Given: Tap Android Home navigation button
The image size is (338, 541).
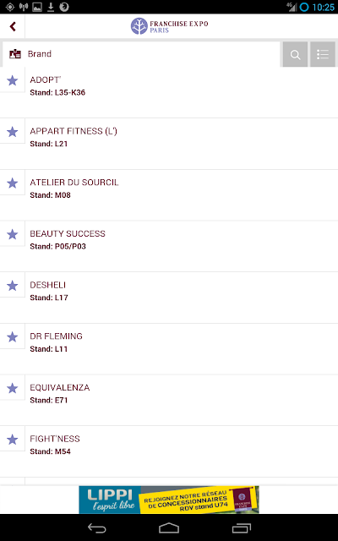Looking at the screenshot, I should point(169,527).
